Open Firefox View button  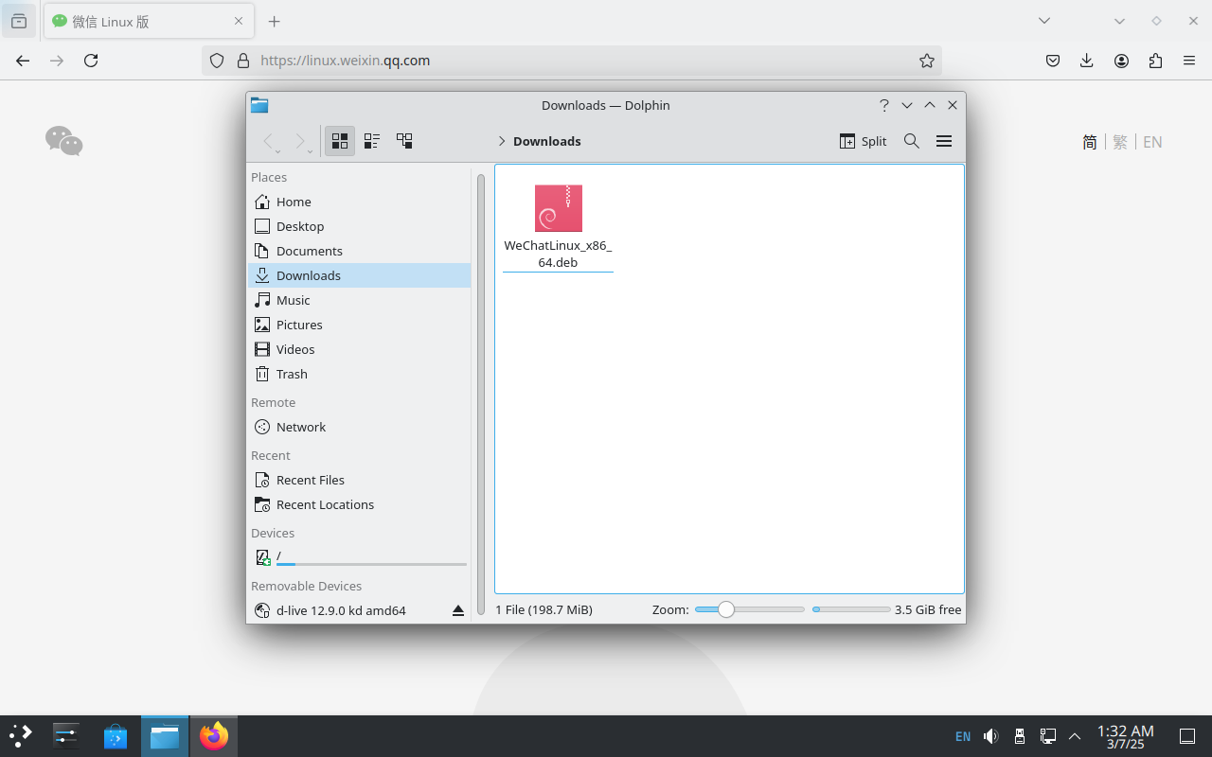click(19, 21)
